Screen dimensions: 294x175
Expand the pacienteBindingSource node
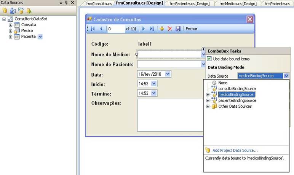(208, 100)
